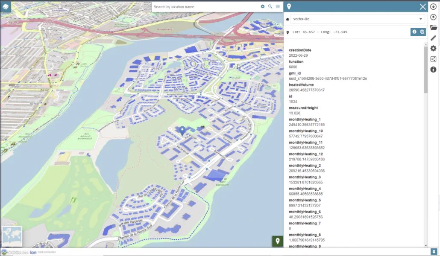Select the measure ruler tool
This screenshot has width=440, height=256.
[433, 38]
